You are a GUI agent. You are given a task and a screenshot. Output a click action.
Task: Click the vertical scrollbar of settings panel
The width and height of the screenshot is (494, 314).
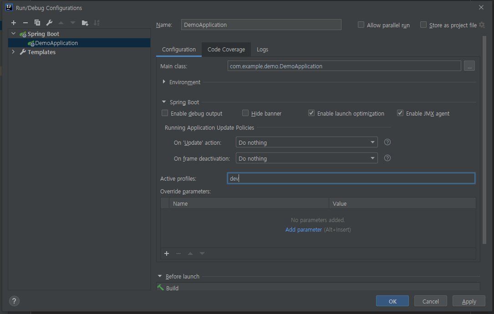click(x=484, y=140)
